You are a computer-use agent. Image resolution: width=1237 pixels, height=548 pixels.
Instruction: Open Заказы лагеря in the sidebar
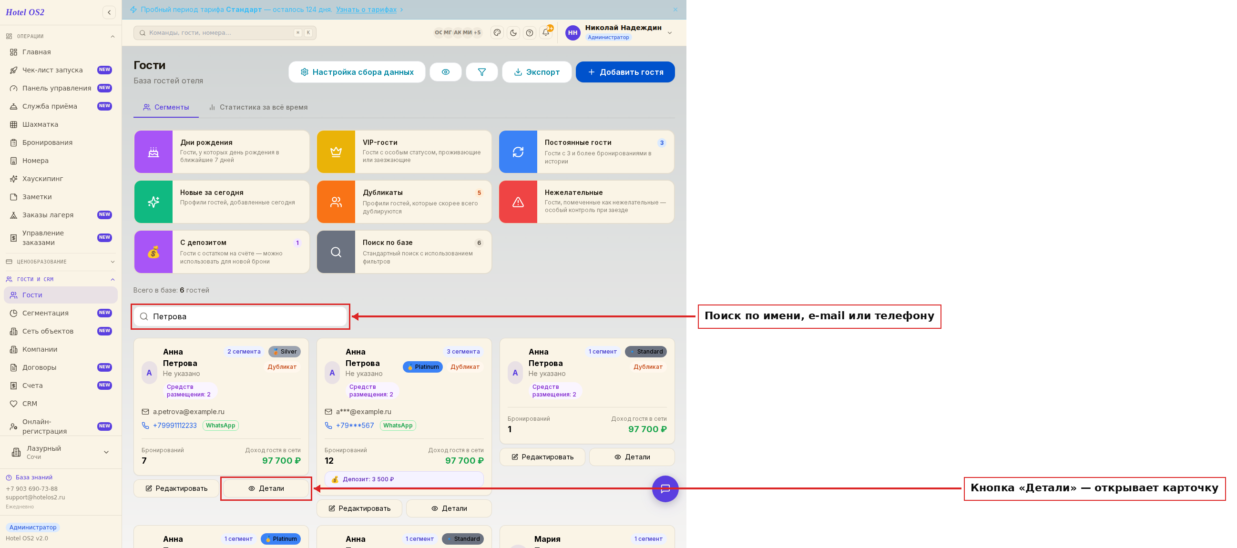(61, 215)
